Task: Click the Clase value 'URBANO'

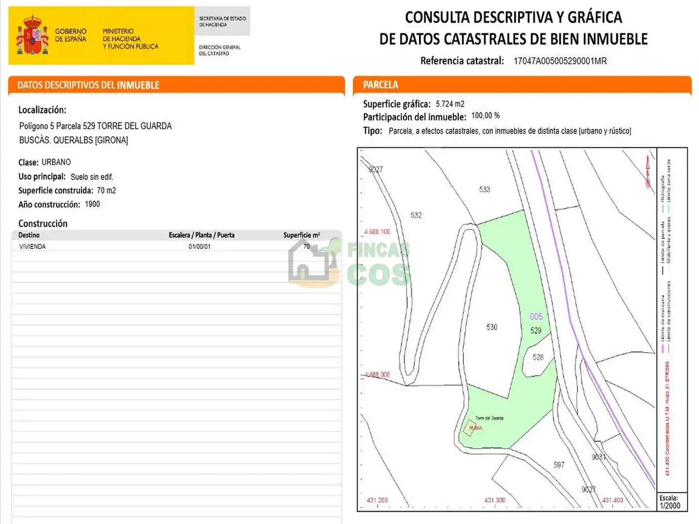Action: pos(56,162)
